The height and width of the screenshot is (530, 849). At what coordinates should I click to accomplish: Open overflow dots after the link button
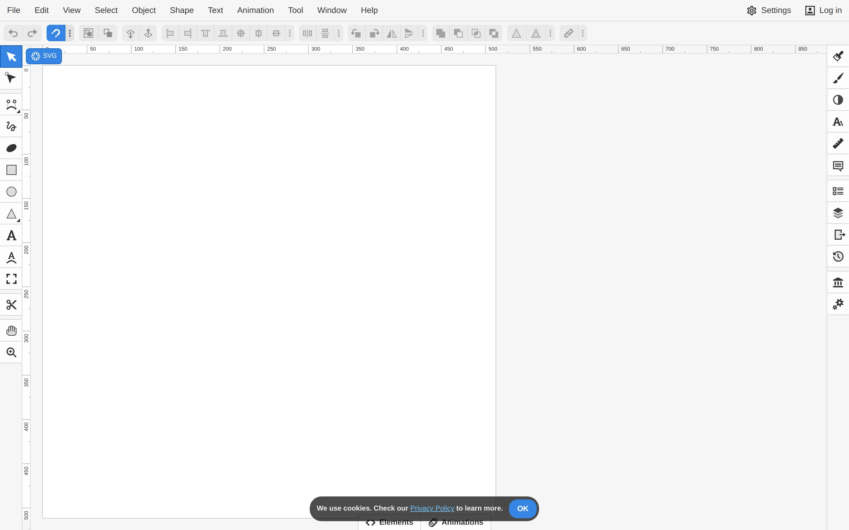583,33
